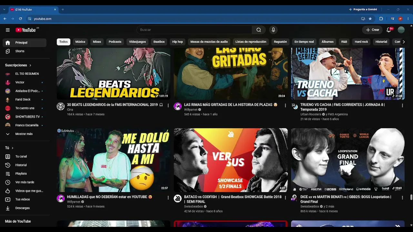Open Franco Escamilla subscription

point(25,125)
